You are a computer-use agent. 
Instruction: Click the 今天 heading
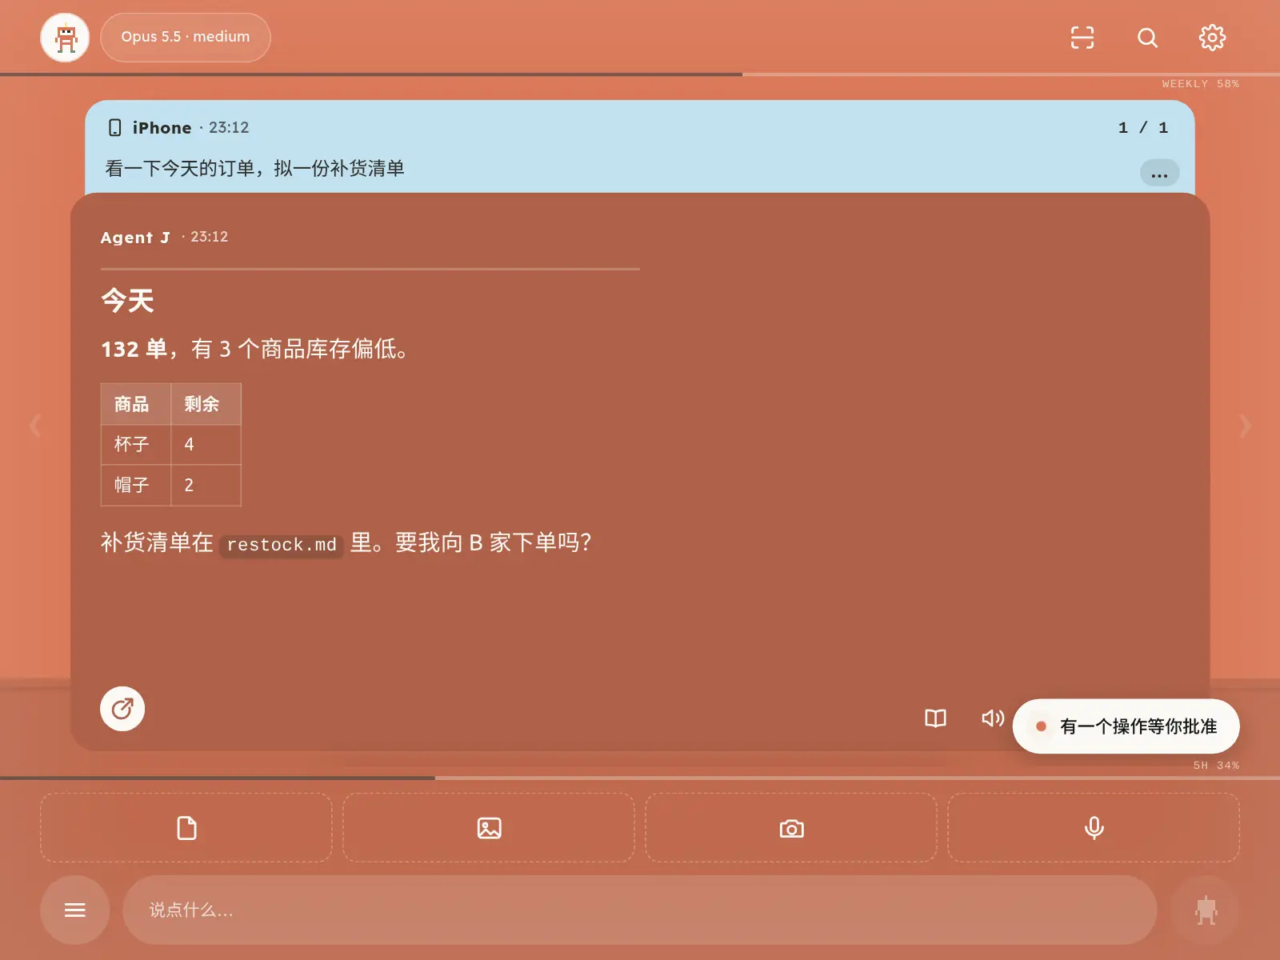tap(127, 301)
